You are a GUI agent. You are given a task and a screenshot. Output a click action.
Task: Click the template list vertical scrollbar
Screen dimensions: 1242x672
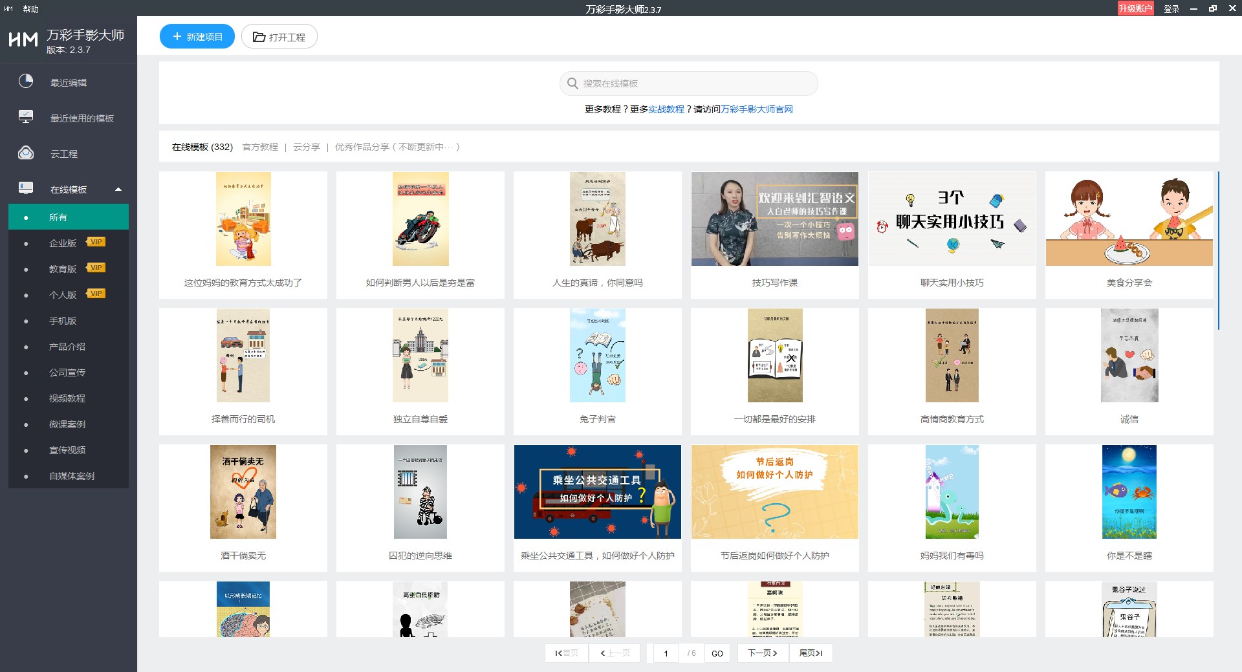tap(1218, 251)
